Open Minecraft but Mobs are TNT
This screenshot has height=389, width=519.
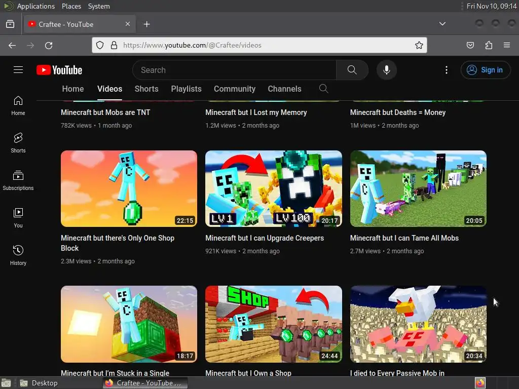[105, 112]
